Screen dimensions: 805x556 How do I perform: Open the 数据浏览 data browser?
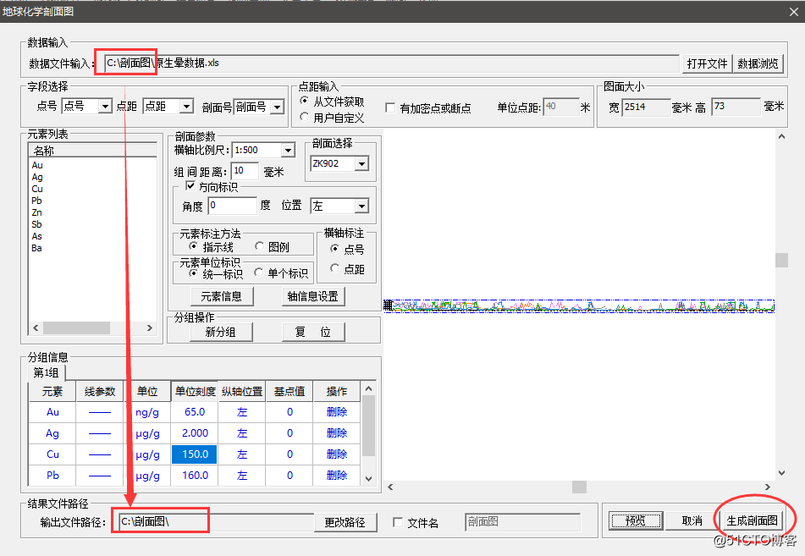click(758, 63)
